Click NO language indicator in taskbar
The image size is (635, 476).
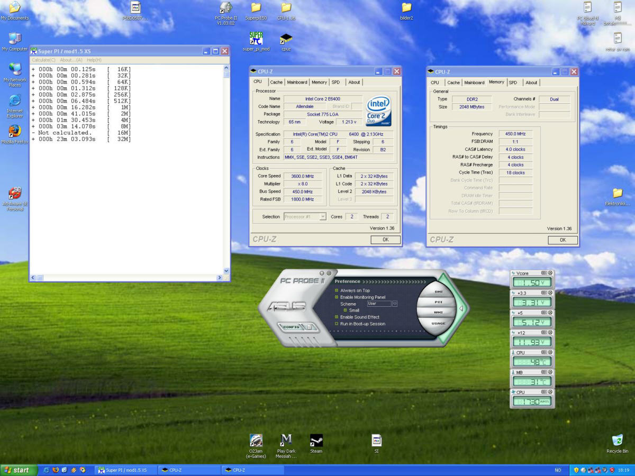coord(558,470)
